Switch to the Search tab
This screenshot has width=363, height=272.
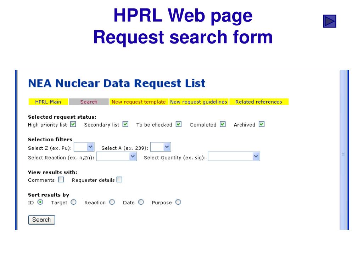tap(89, 102)
